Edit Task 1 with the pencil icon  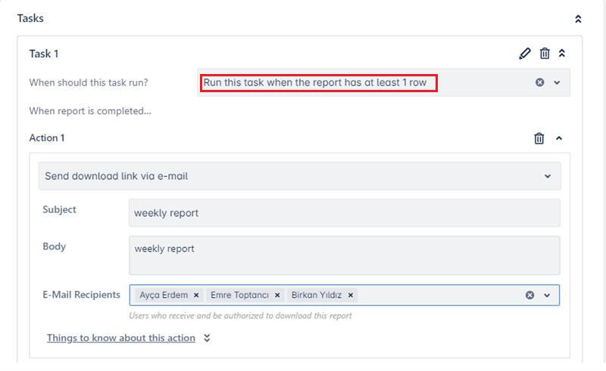(x=524, y=53)
